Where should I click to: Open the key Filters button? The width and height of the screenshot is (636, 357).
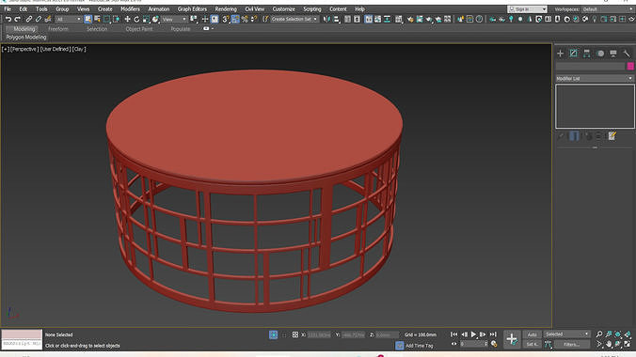click(x=572, y=345)
